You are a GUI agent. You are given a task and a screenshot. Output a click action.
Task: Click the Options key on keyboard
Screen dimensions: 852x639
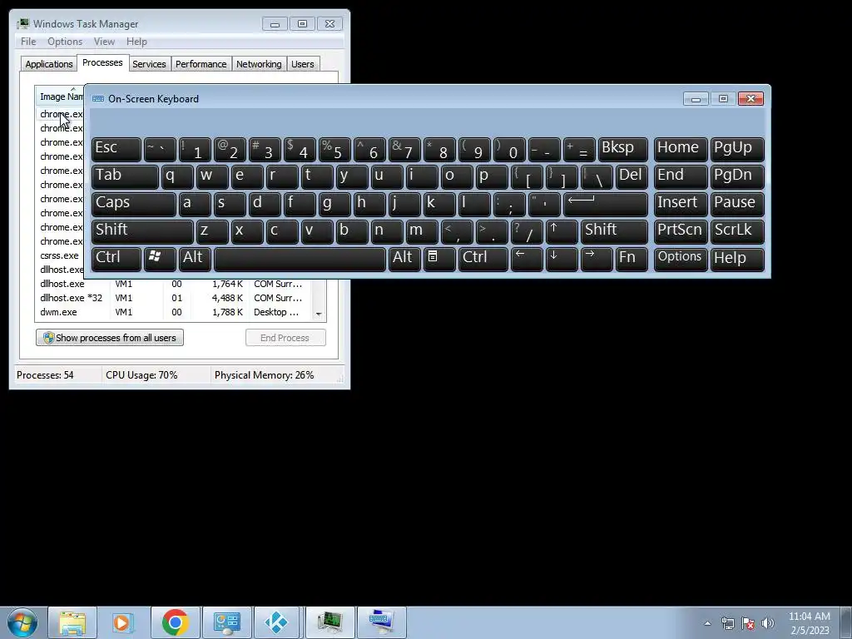pos(681,259)
